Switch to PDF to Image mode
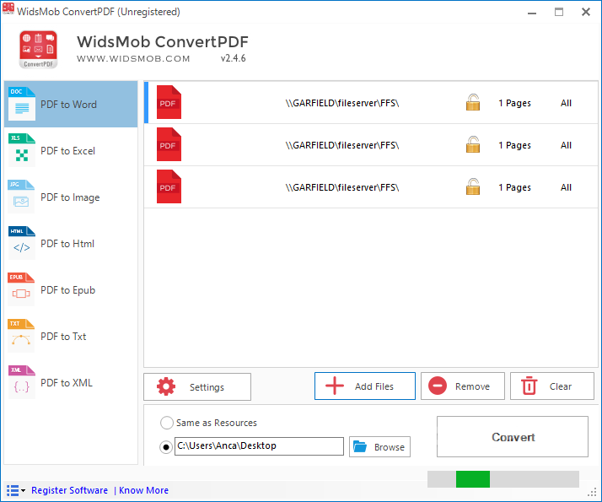This screenshot has height=502, width=602. (71, 197)
